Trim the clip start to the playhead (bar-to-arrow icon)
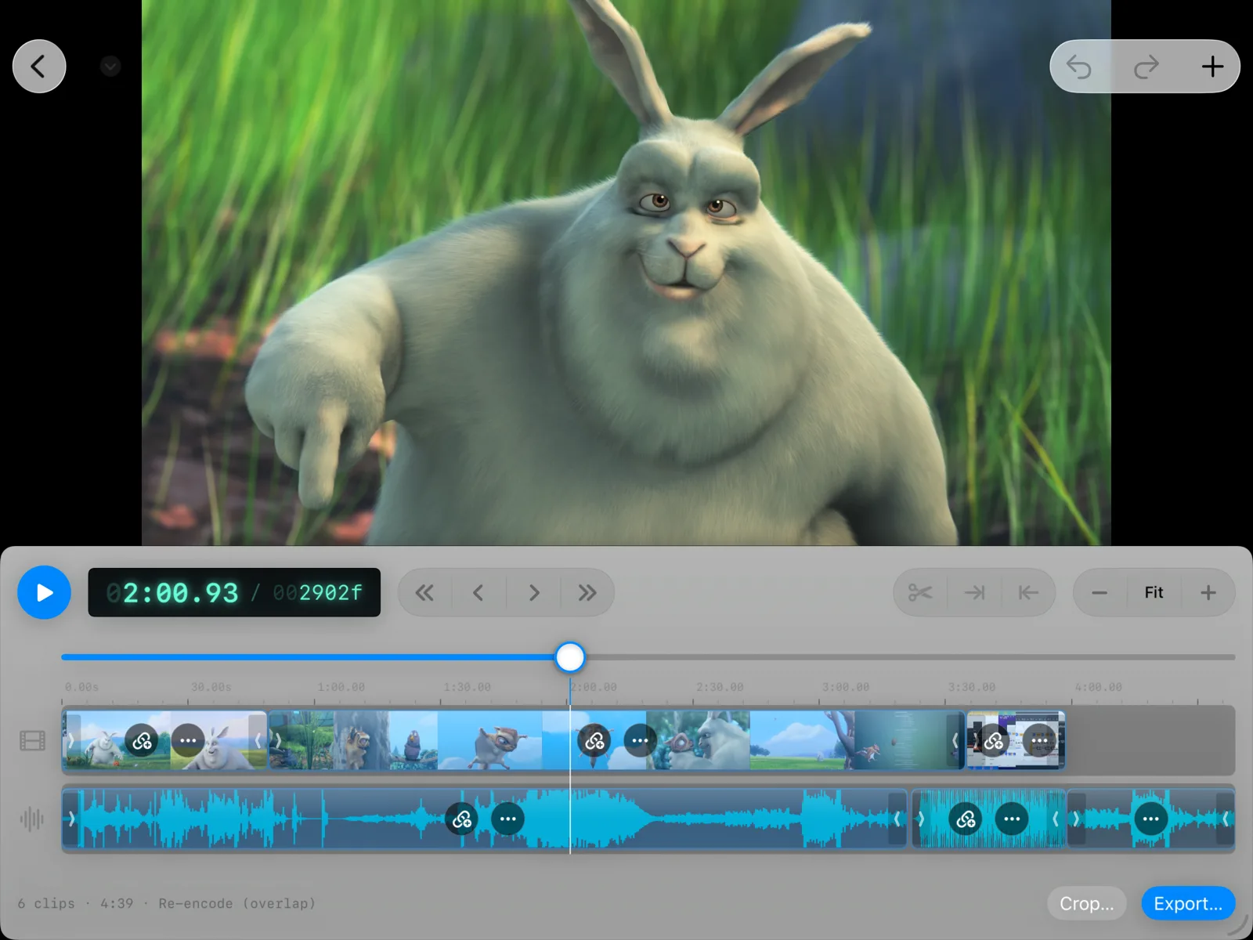 click(1028, 593)
